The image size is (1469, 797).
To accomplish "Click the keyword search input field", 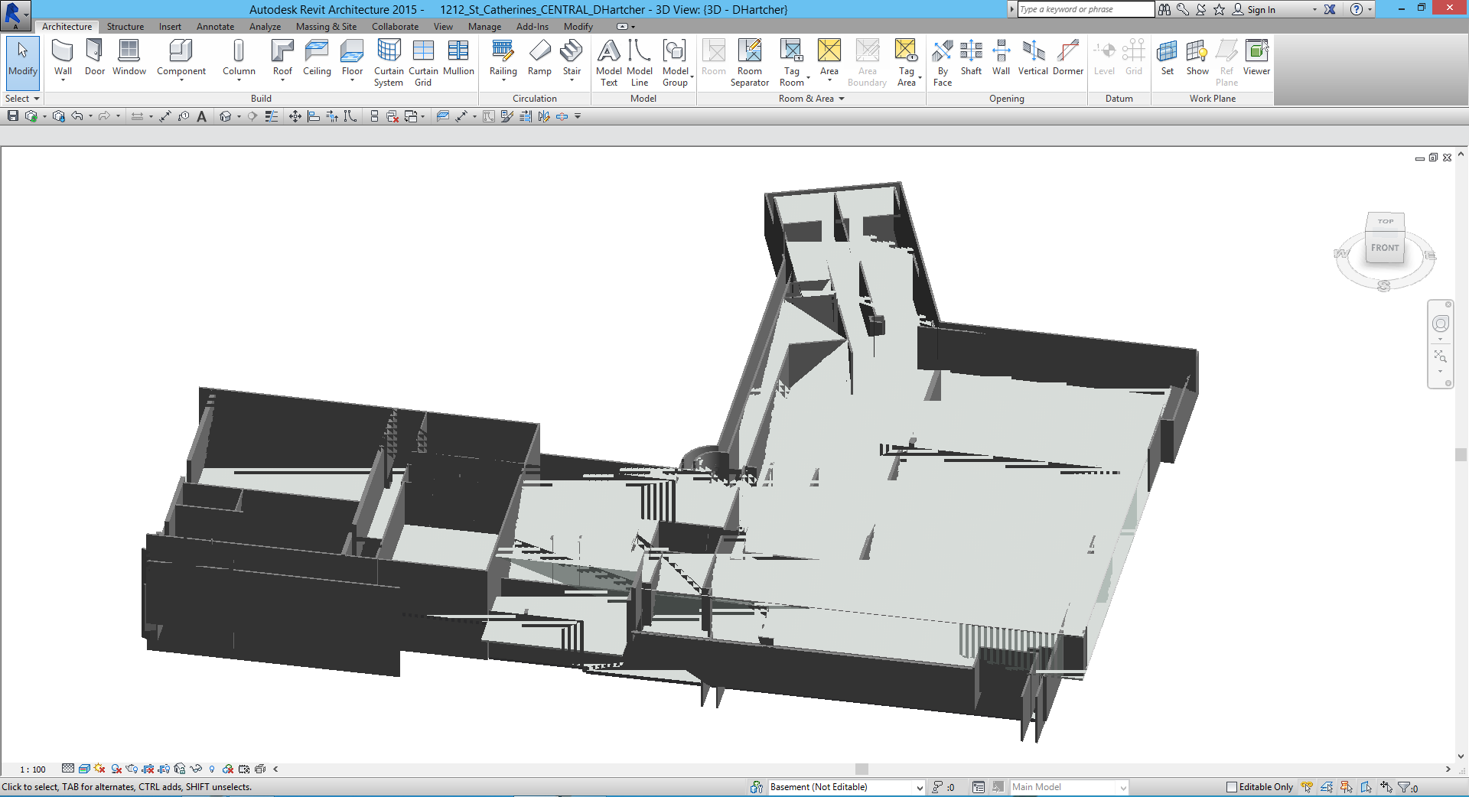I will click(1085, 9).
